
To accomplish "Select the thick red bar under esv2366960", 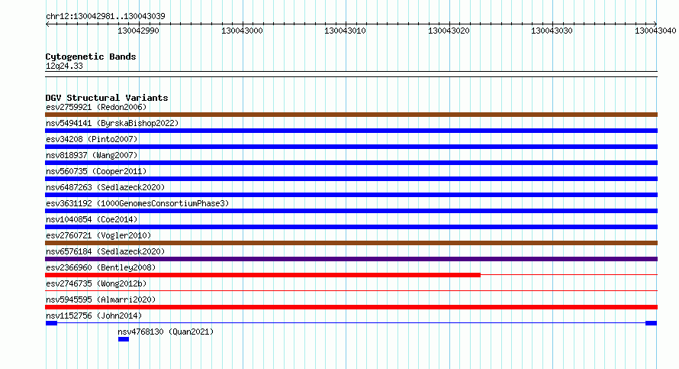I will pos(263,275).
